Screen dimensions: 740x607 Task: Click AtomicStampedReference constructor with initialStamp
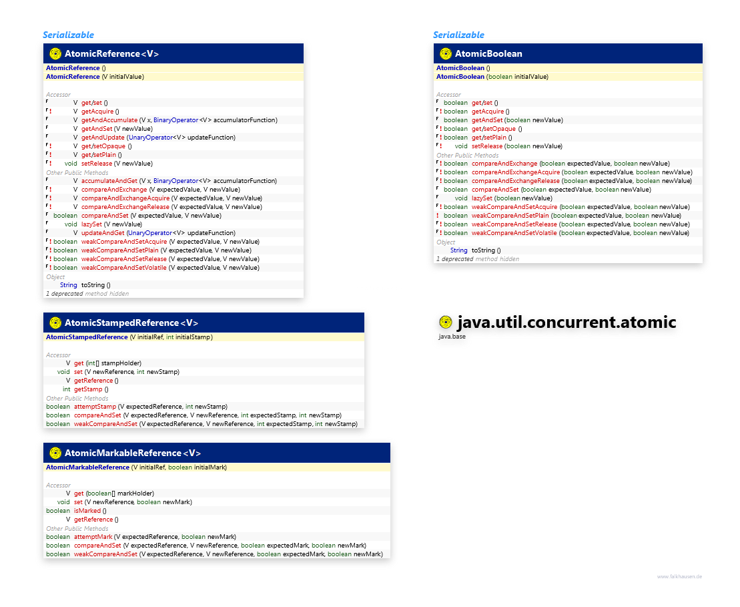coord(129,337)
